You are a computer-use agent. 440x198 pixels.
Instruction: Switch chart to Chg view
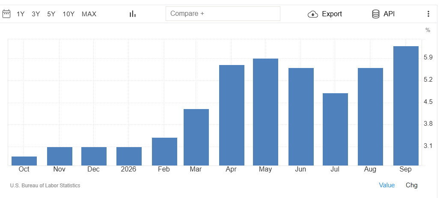coord(412,185)
